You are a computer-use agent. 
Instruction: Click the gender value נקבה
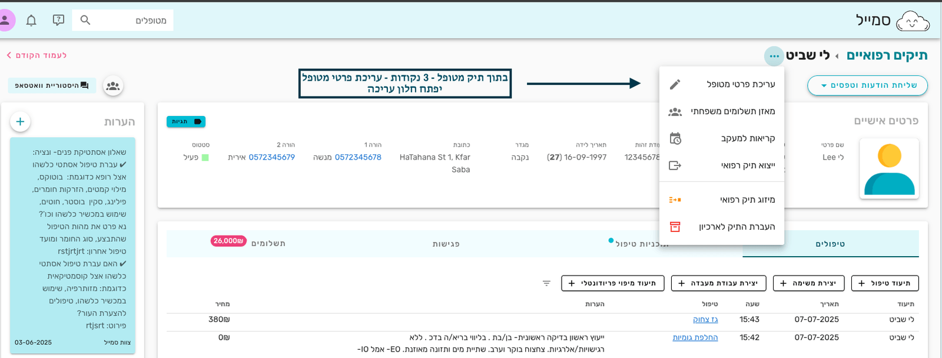pos(520,157)
